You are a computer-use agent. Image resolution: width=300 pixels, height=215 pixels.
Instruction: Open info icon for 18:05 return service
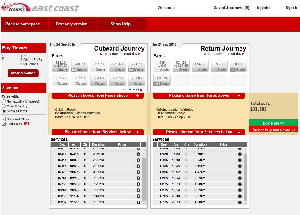(x=240, y=196)
